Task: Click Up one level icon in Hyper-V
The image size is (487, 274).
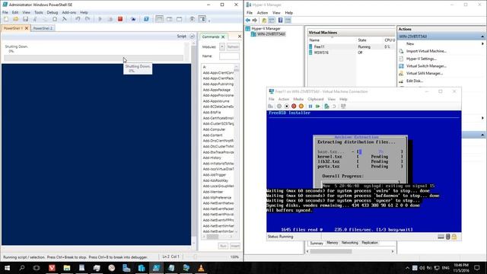Action: (264, 21)
